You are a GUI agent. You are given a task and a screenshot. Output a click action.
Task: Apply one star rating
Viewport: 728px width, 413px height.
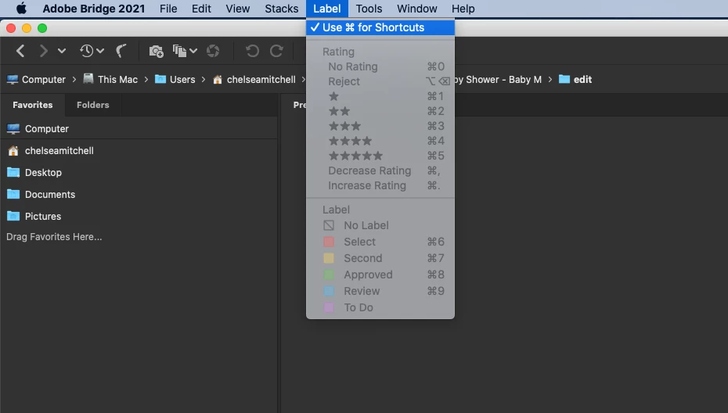380,96
